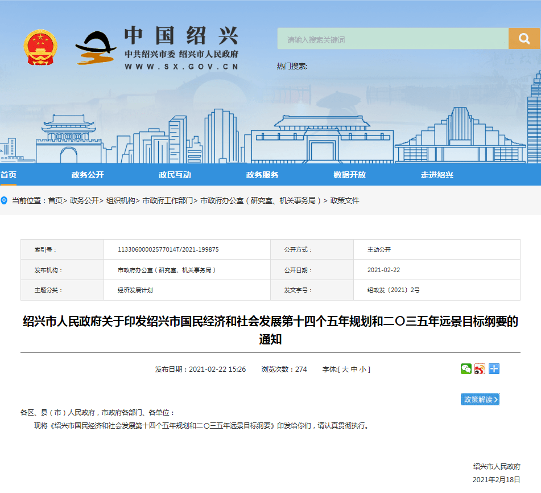Share via the Sina Weibo icon
Image resolution: width=541 pixels, height=493 pixels.
pos(480,369)
